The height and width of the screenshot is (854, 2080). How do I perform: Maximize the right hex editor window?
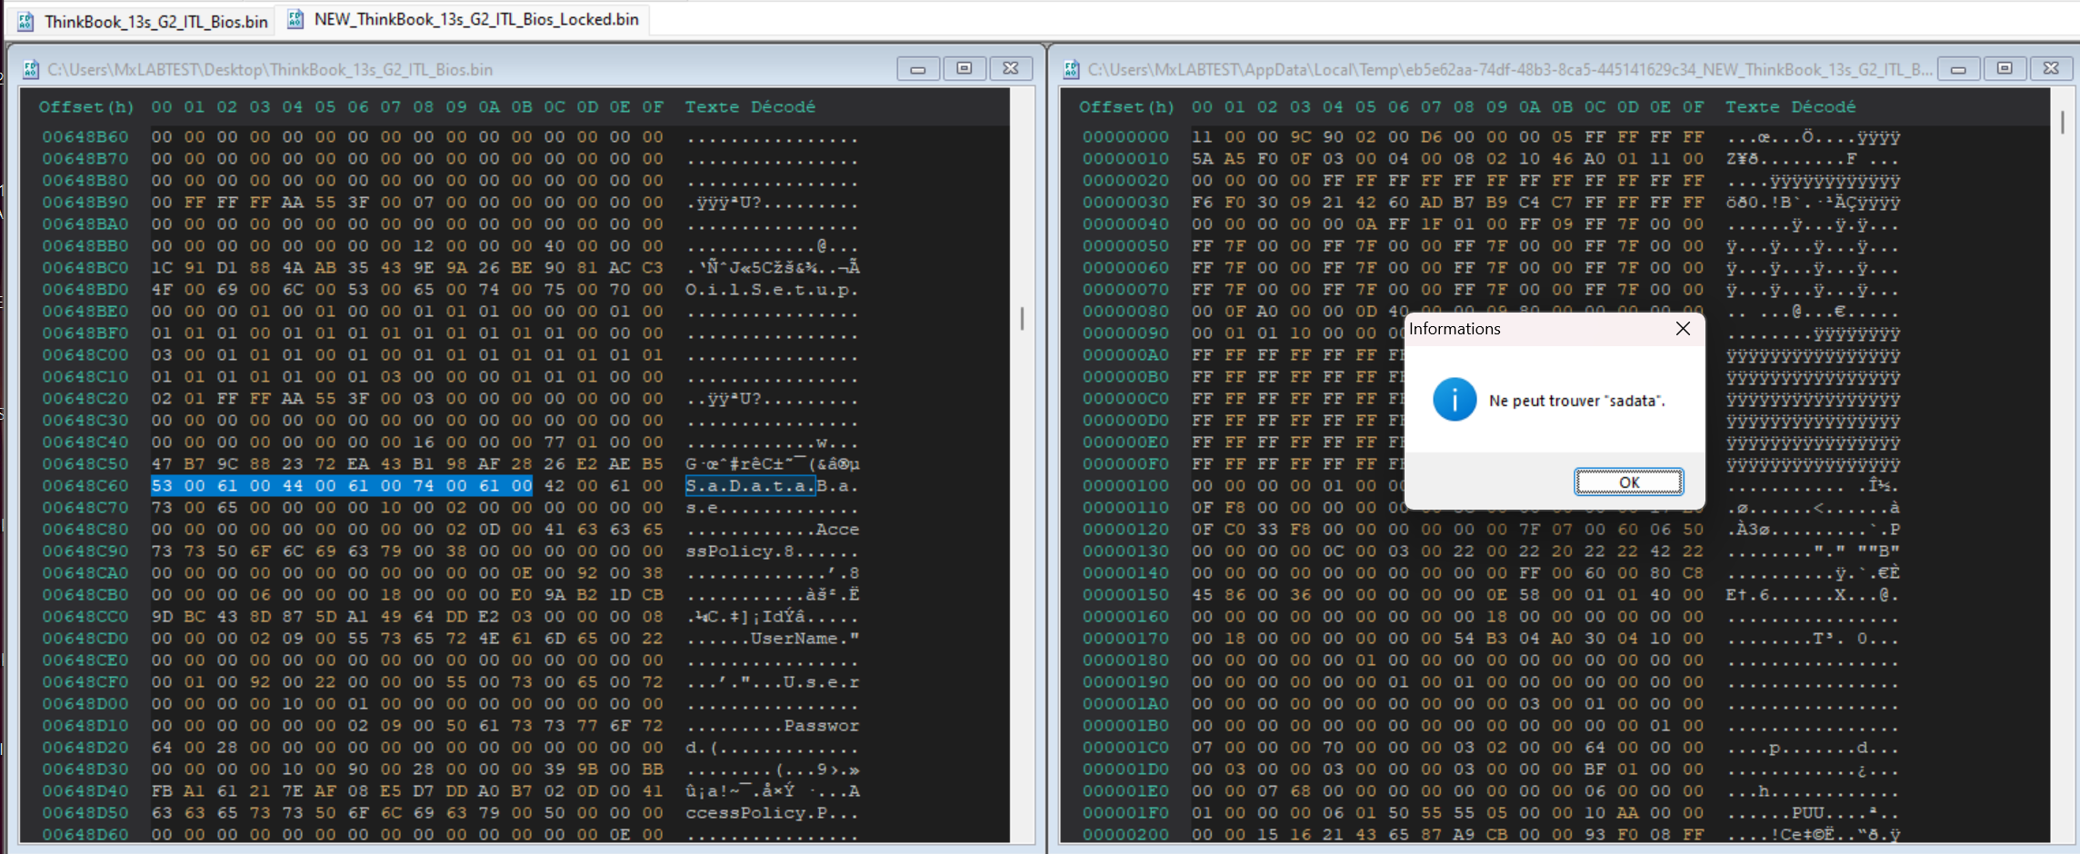[x=2005, y=69]
